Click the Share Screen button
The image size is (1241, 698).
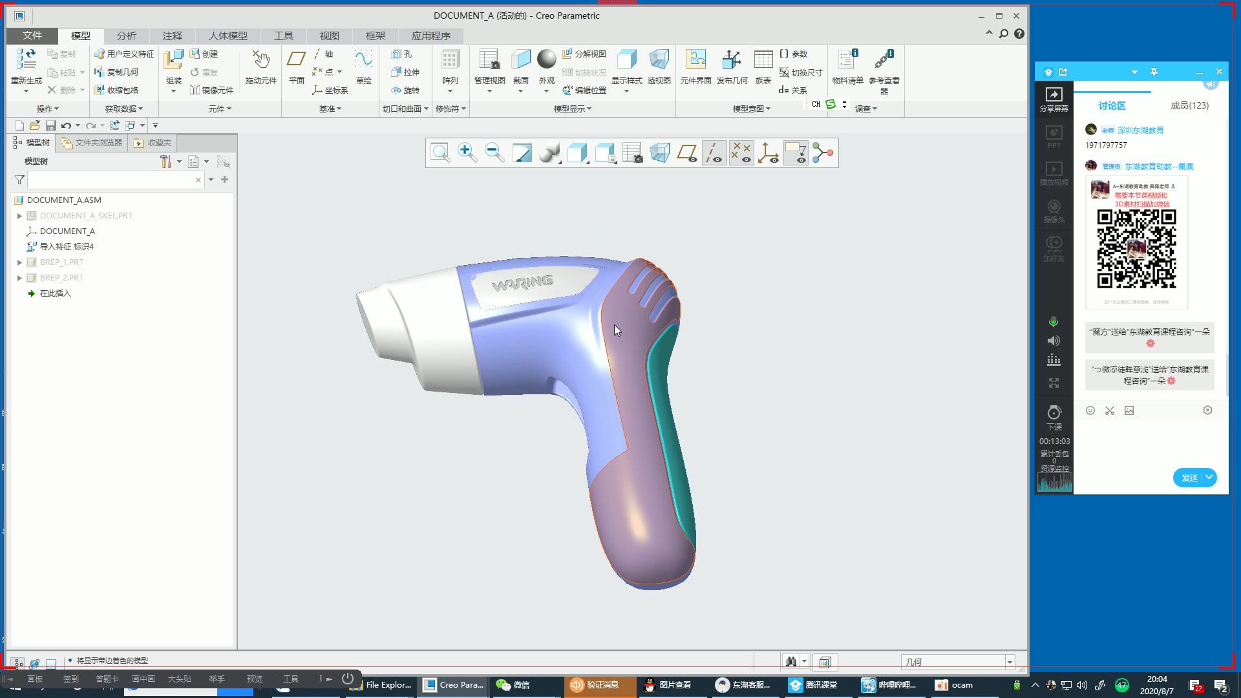(x=1054, y=100)
